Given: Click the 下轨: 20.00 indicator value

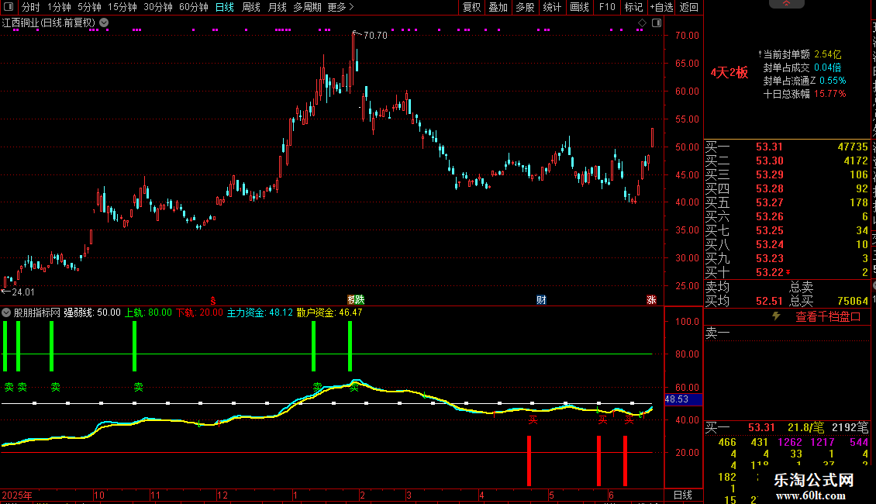Looking at the screenshot, I should click(199, 312).
